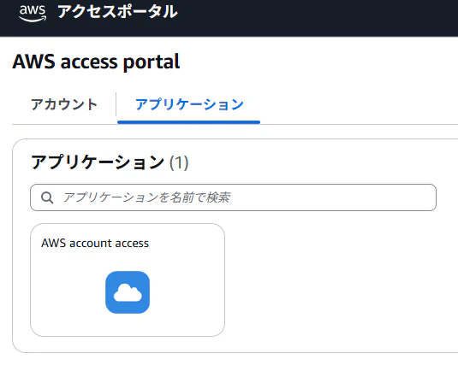458x371 pixels.
Task: Select the アプリケーション tab
Action: coord(189,104)
